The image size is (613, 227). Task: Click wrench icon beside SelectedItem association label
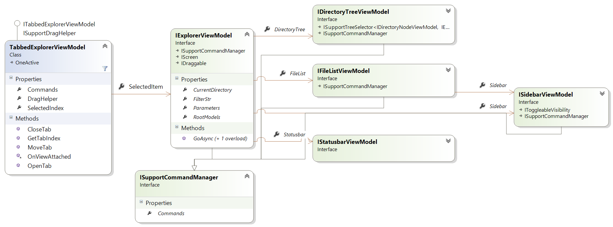point(121,86)
